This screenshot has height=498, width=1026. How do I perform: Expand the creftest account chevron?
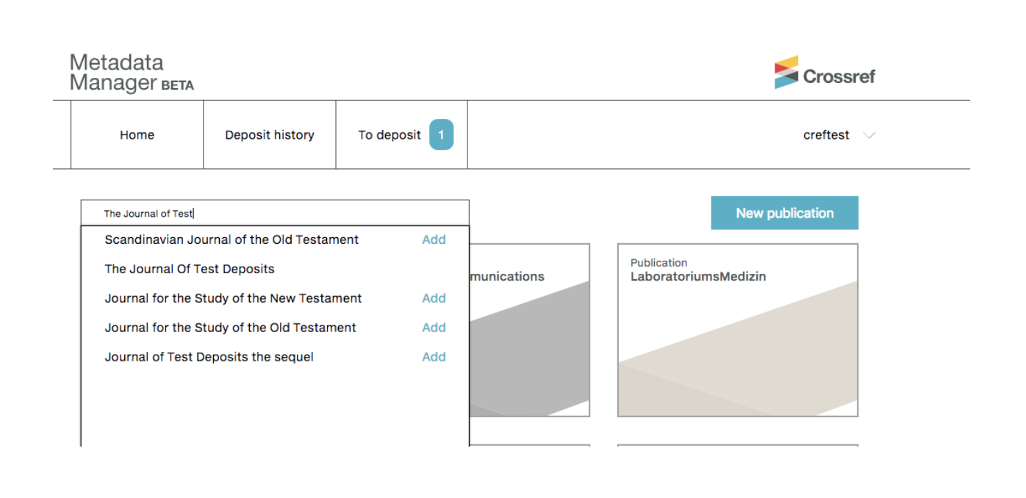pyautogui.click(x=869, y=135)
